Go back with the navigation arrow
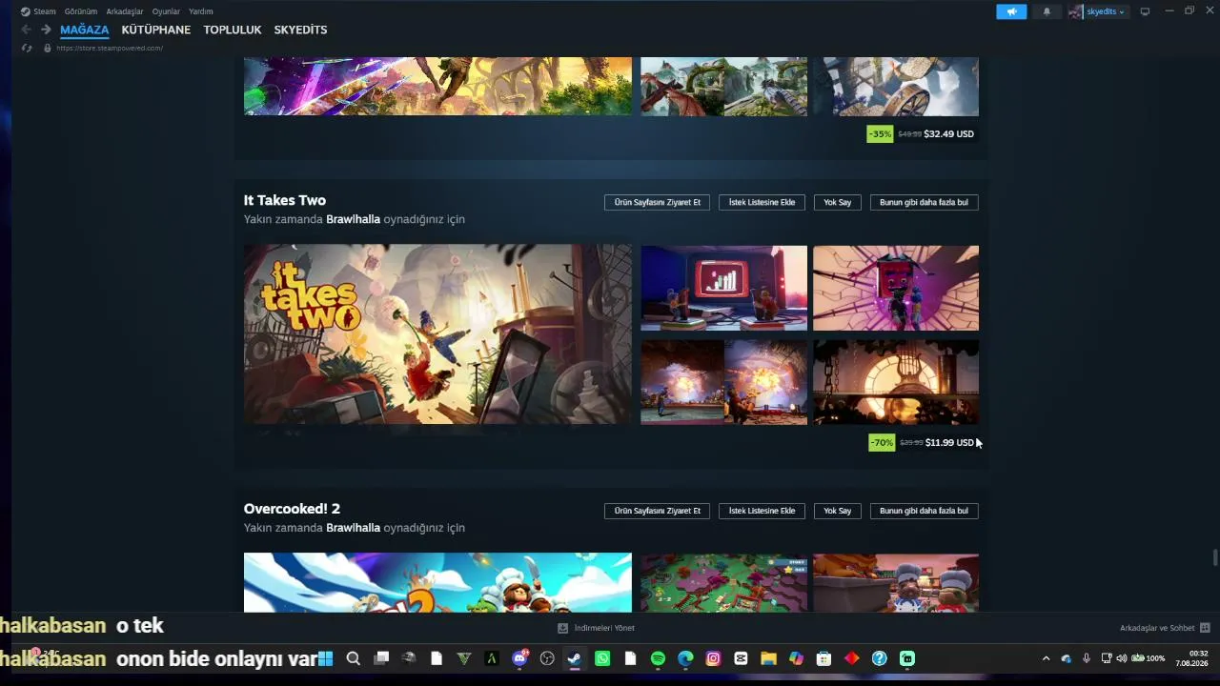Viewport: 1220px width, 686px height. point(26,30)
